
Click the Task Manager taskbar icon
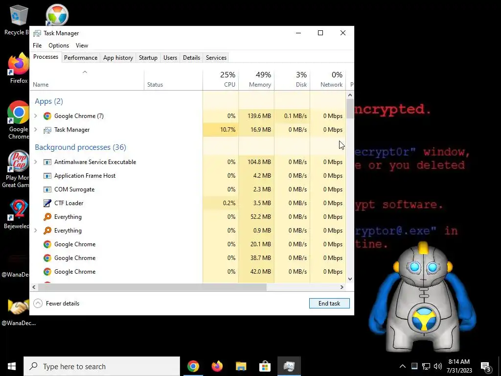(289, 366)
